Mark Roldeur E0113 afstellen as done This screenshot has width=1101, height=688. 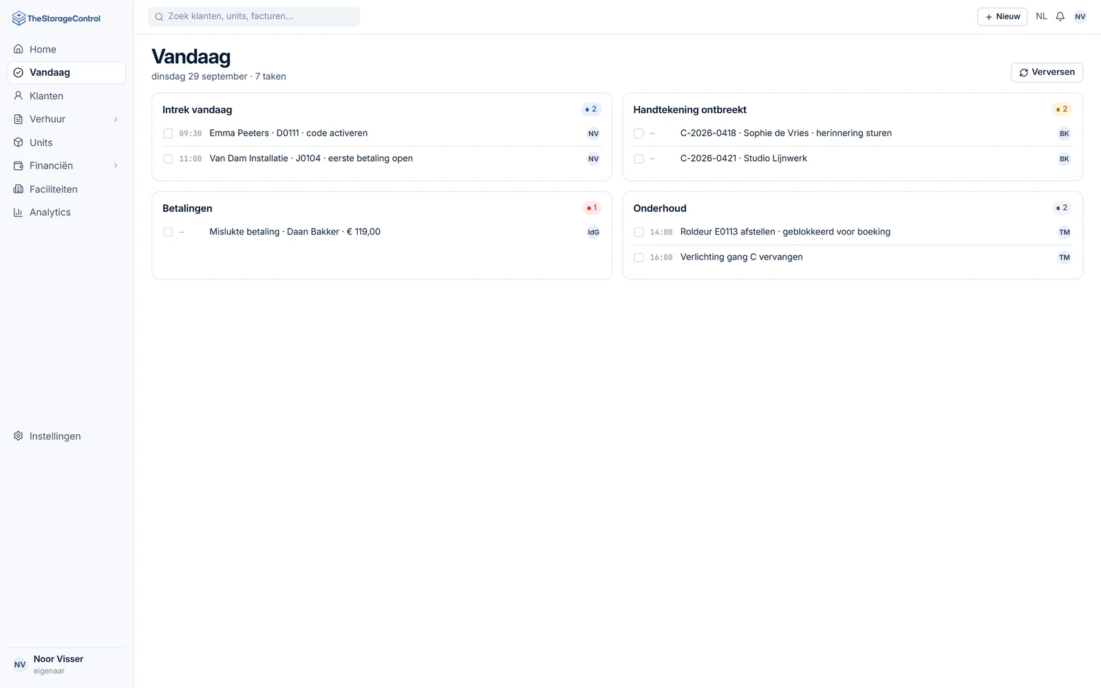[639, 233]
